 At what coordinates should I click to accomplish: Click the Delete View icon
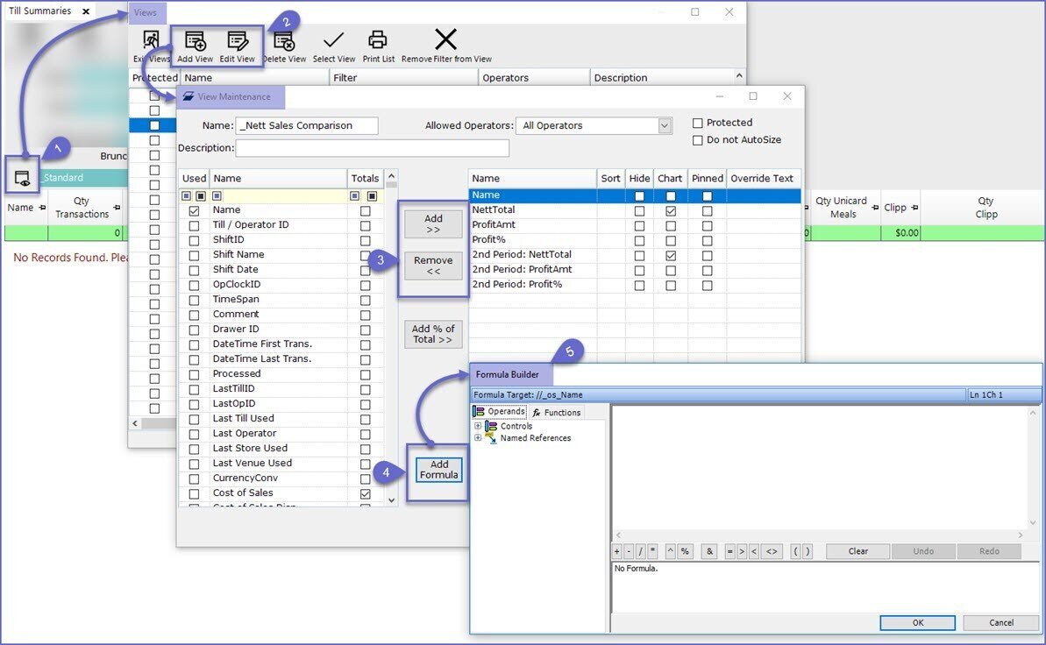(x=283, y=41)
